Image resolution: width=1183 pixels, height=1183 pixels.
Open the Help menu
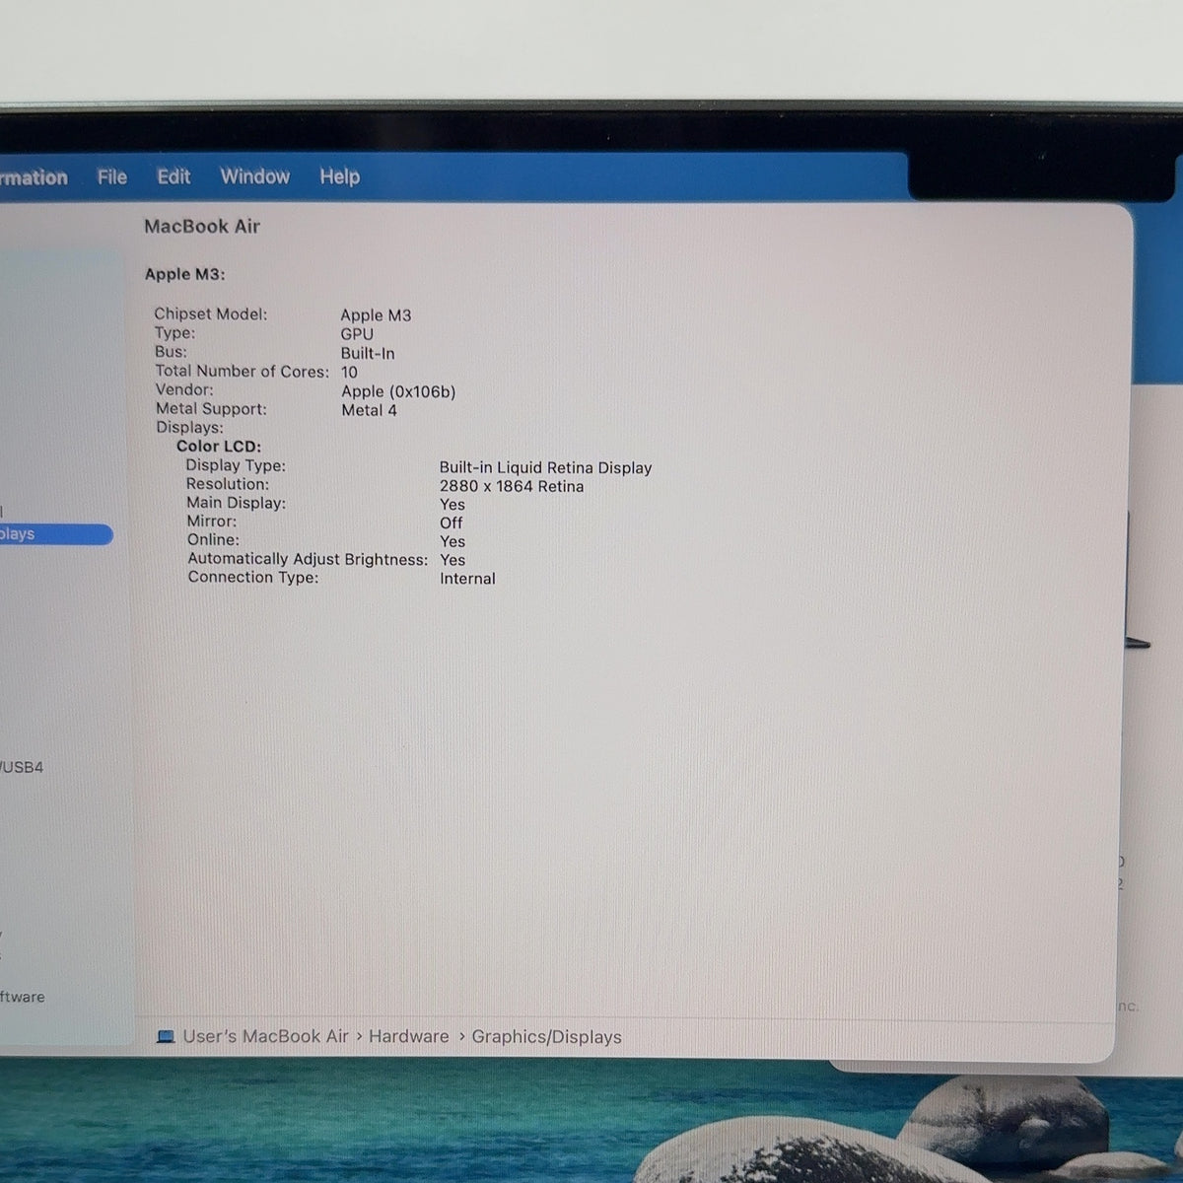[339, 176]
